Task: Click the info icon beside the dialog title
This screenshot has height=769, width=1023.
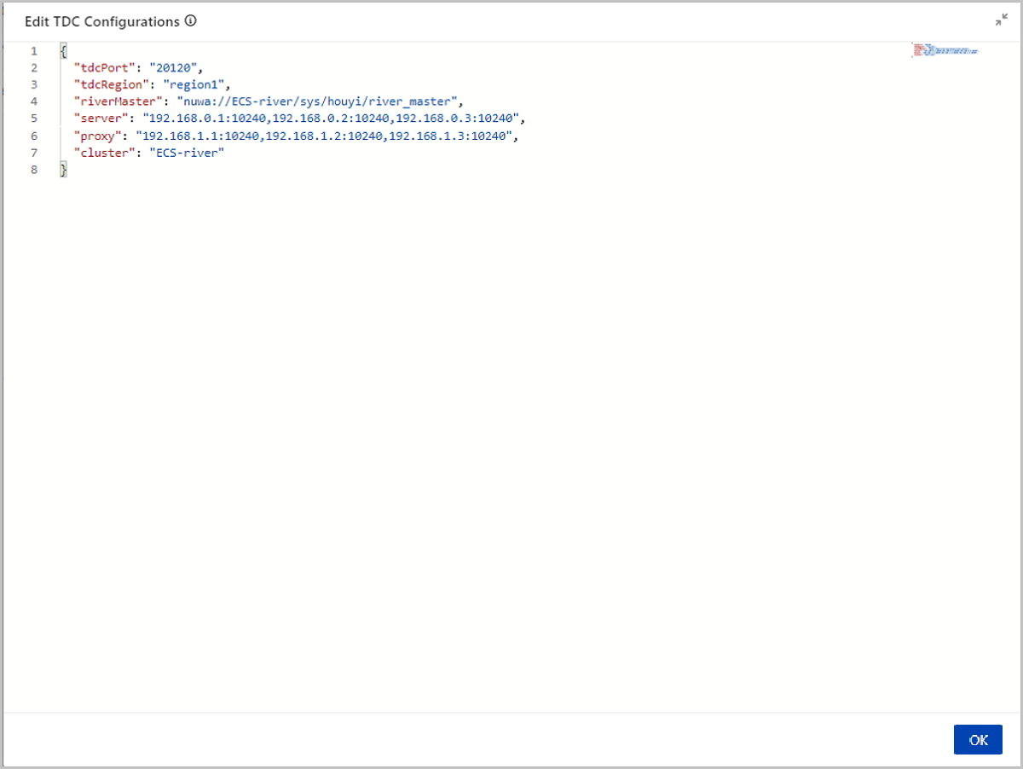Action: click(x=191, y=21)
